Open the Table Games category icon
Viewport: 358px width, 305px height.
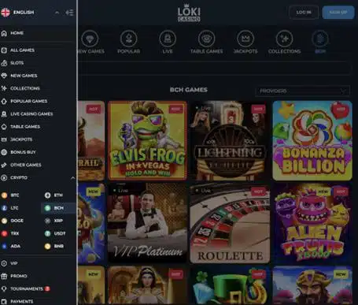[x=206, y=39]
